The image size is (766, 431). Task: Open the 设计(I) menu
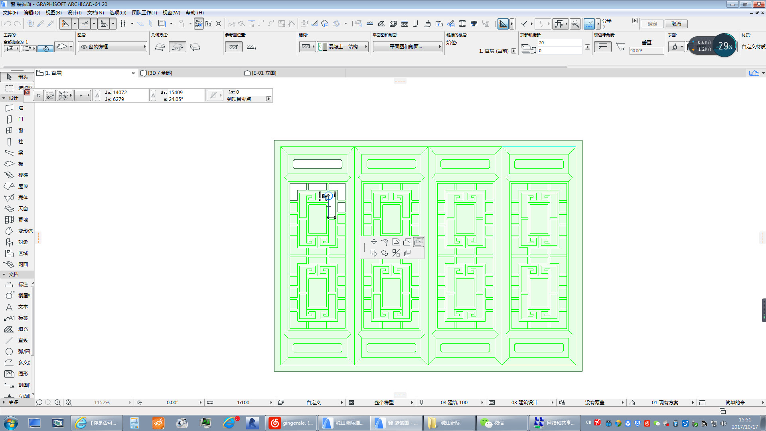coord(75,13)
